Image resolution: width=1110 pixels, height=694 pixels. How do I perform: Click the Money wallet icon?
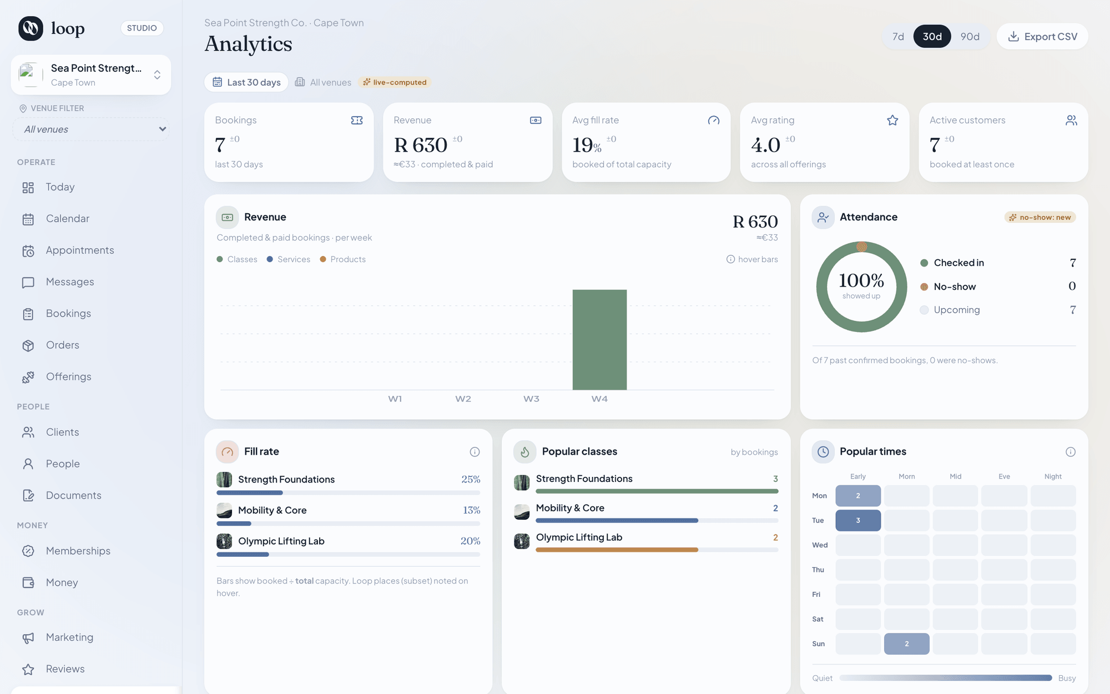click(x=28, y=583)
